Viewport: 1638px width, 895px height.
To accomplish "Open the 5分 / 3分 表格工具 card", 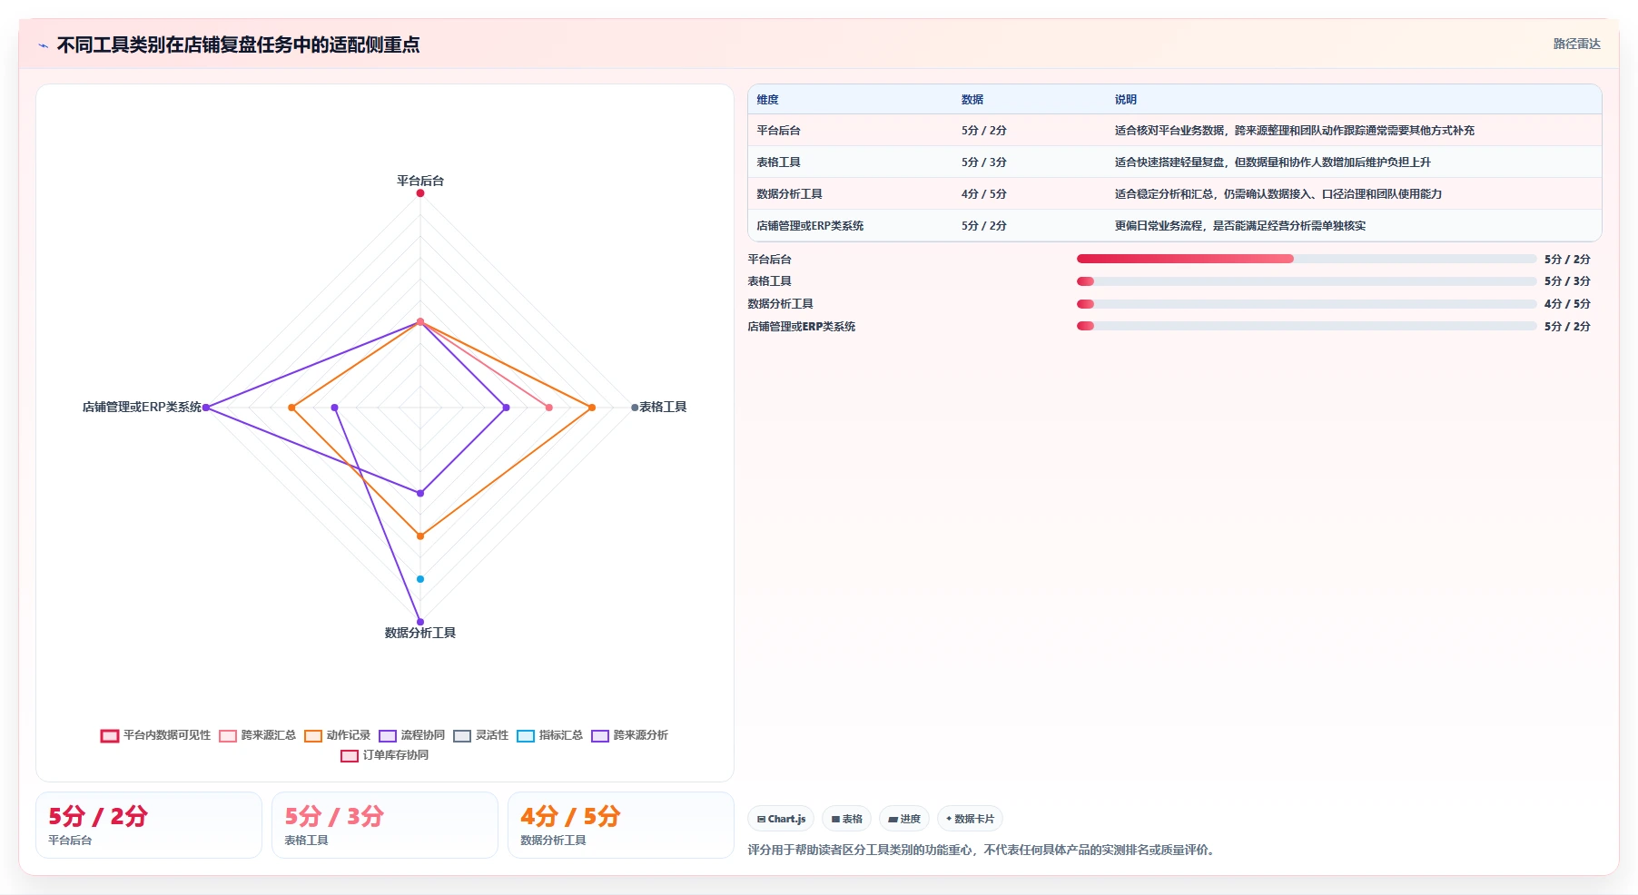I will [x=385, y=825].
